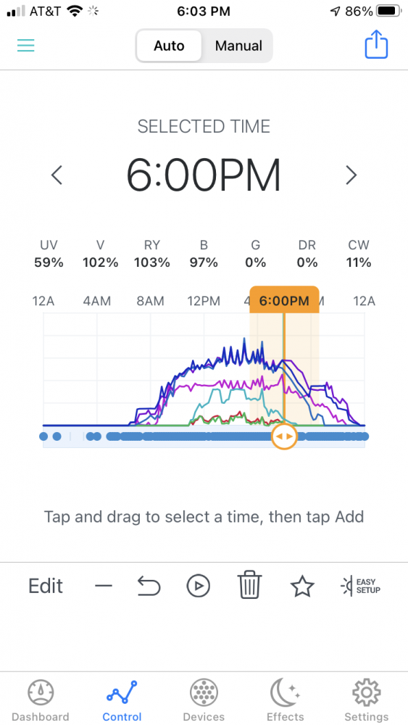Tap the minus remove-point icon

point(104,586)
